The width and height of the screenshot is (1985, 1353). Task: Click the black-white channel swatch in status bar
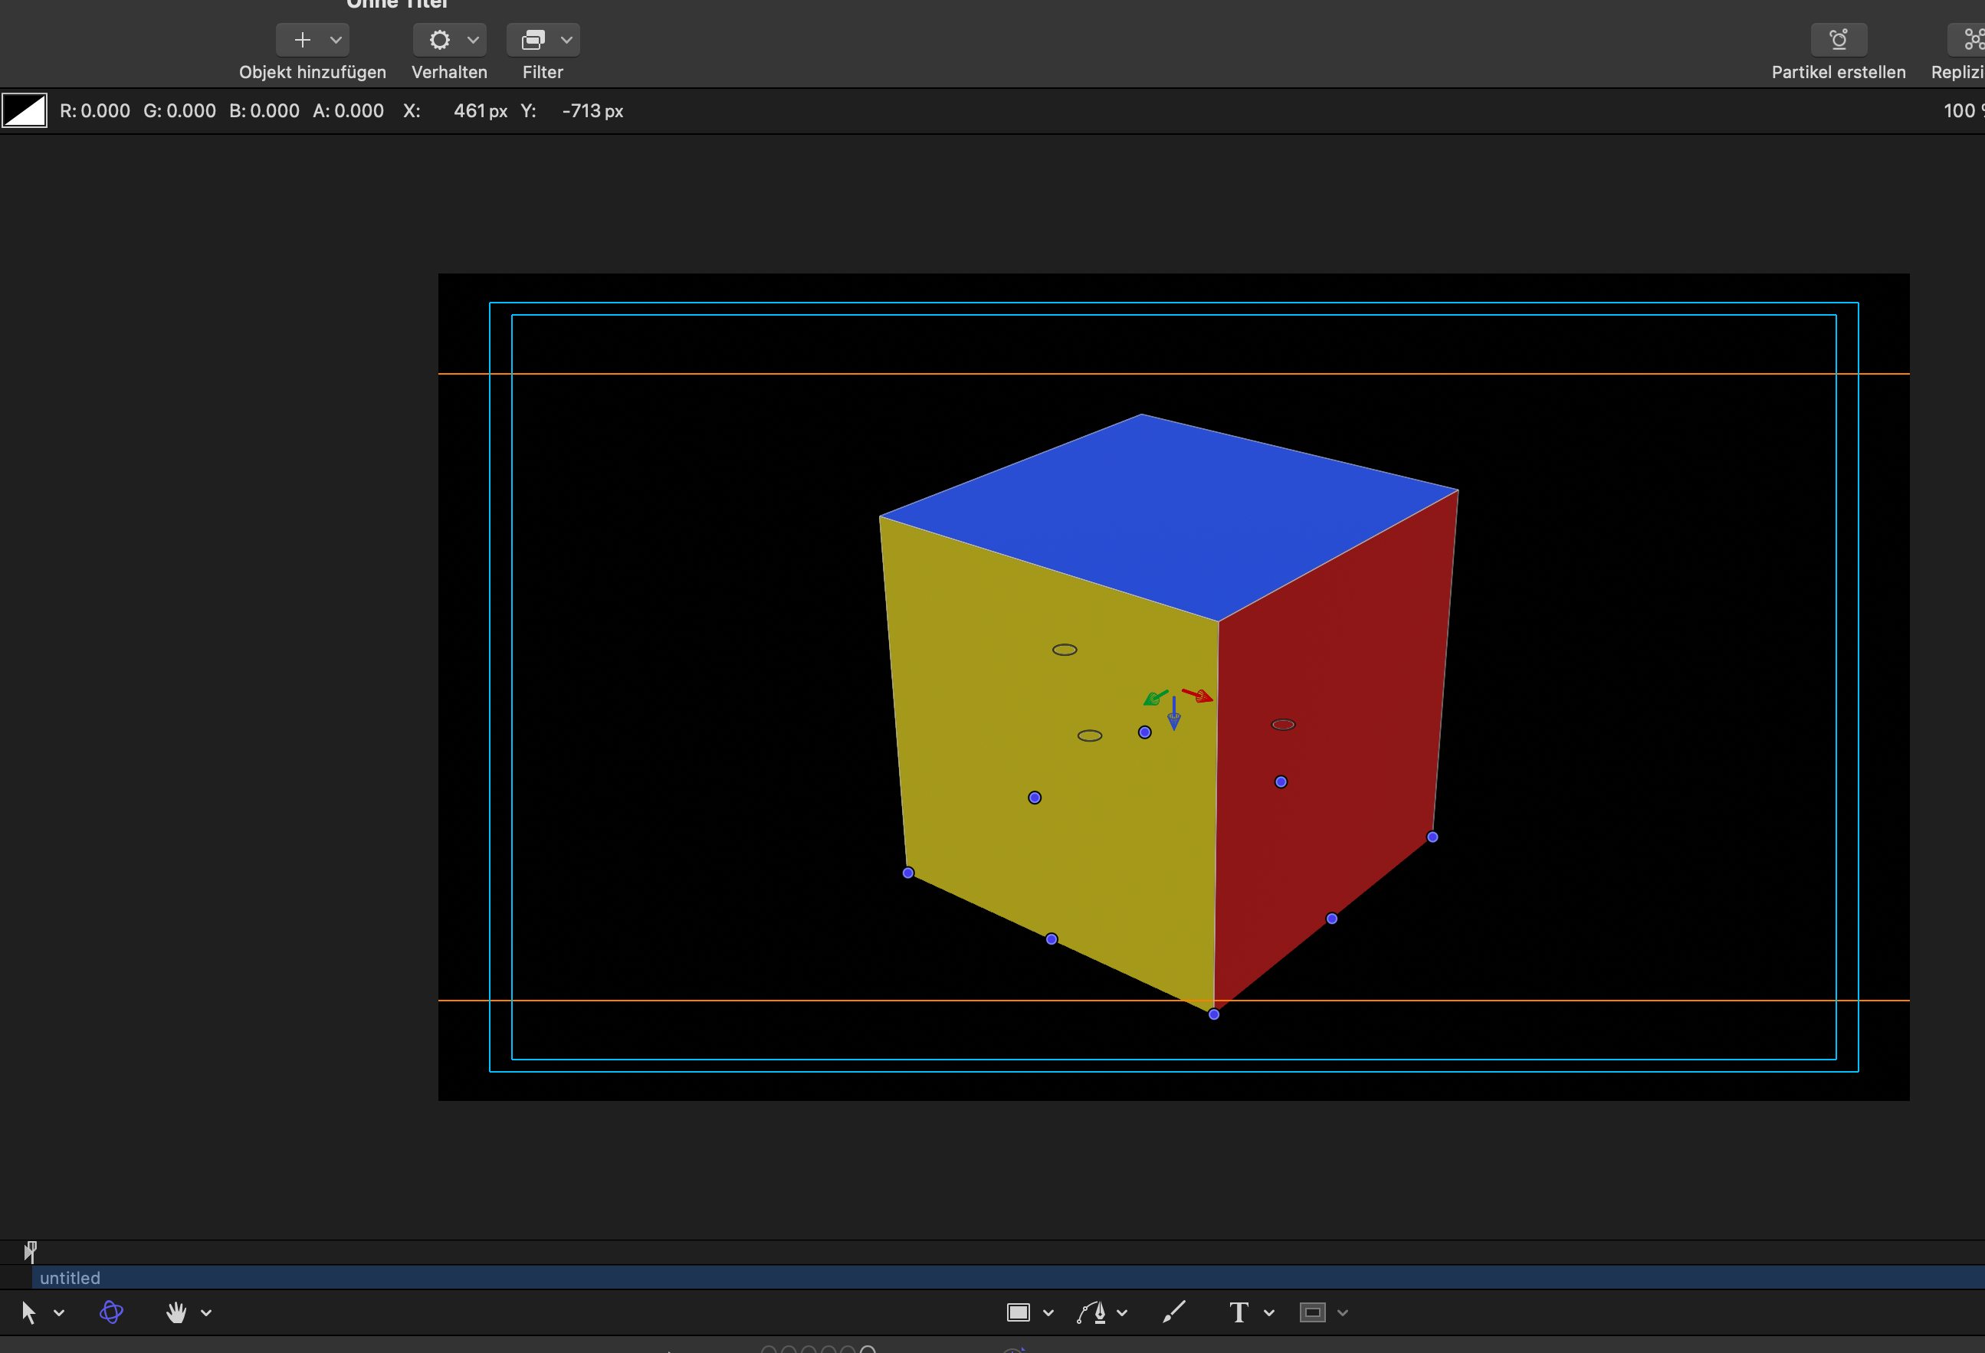[25, 111]
